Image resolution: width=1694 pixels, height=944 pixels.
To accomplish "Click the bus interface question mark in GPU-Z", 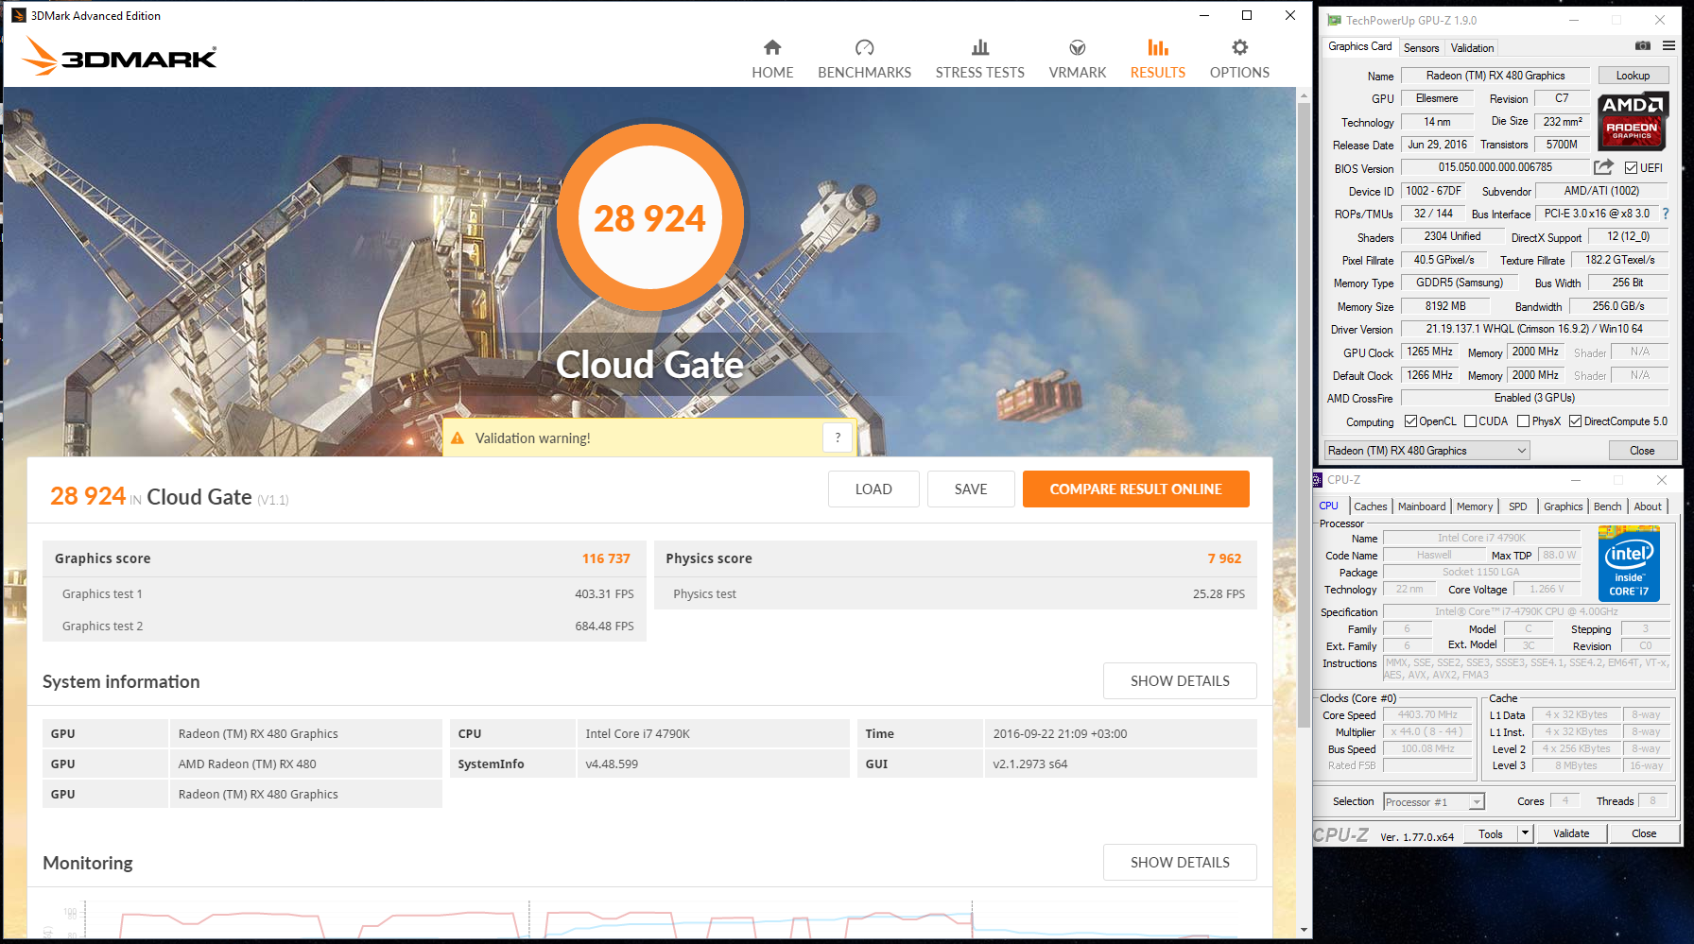I will click(1666, 214).
